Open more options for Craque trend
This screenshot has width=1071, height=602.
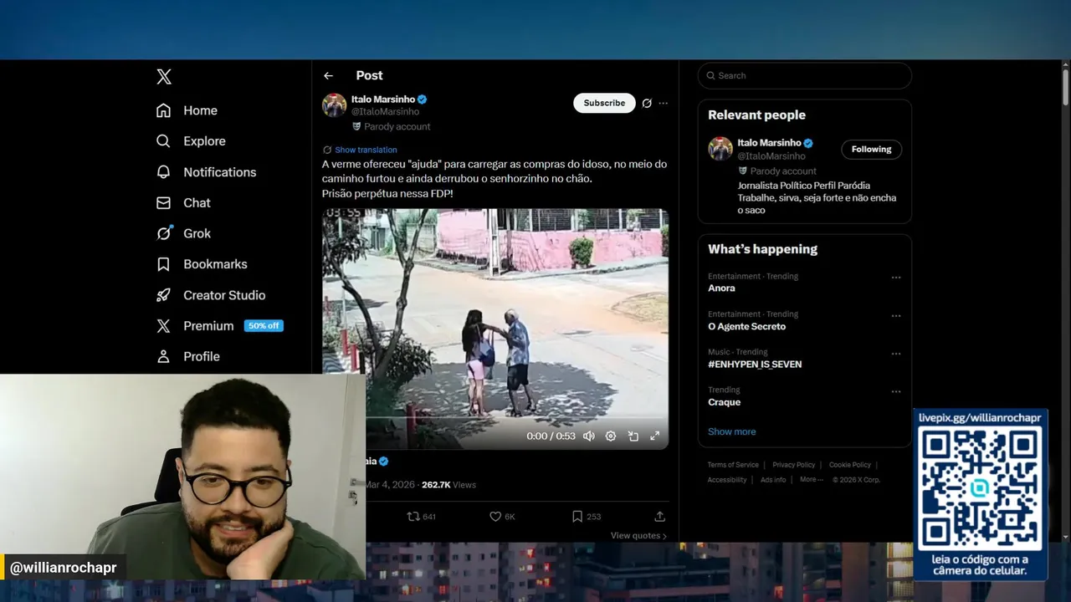pyautogui.click(x=896, y=391)
